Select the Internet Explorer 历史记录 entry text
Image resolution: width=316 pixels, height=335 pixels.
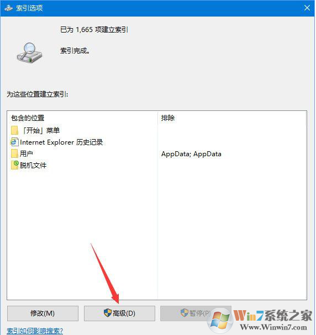tap(61, 142)
